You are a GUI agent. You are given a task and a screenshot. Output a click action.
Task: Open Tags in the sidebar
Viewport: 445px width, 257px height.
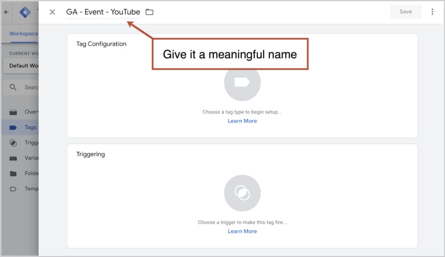tap(21, 127)
